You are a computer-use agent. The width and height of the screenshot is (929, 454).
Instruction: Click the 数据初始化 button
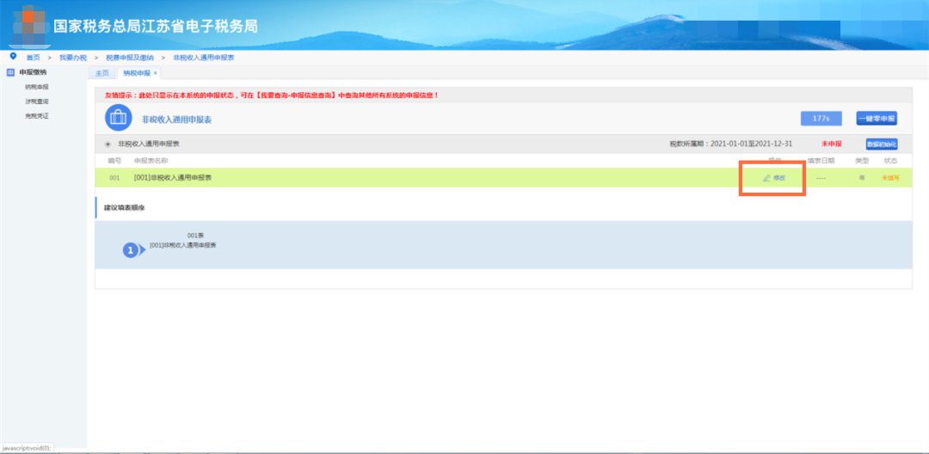(x=882, y=144)
